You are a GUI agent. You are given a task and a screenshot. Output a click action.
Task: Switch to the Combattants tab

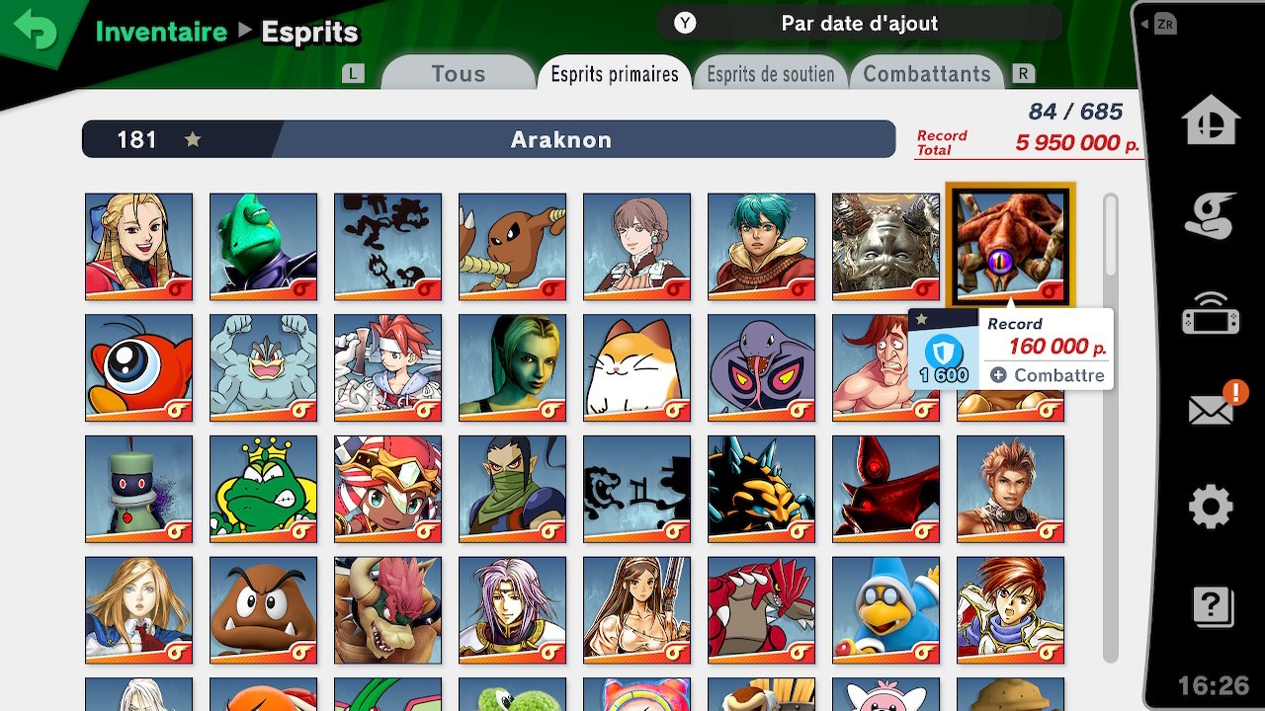click(927, 74)
